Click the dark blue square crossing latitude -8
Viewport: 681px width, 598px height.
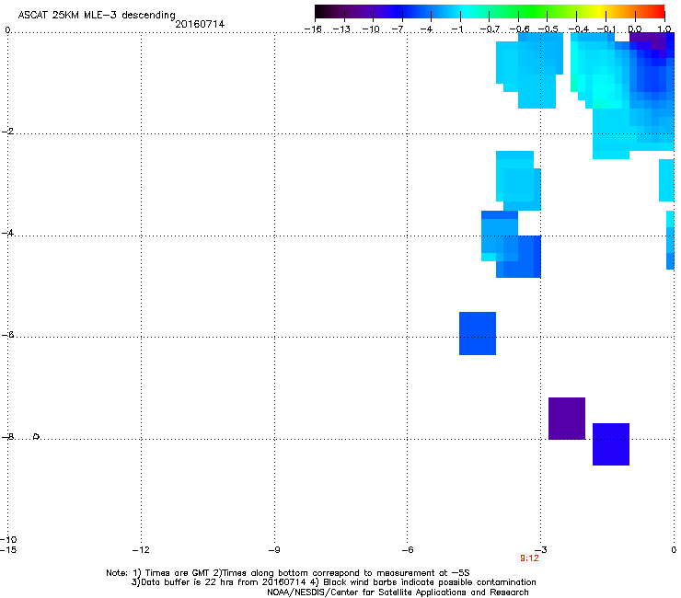611,444
